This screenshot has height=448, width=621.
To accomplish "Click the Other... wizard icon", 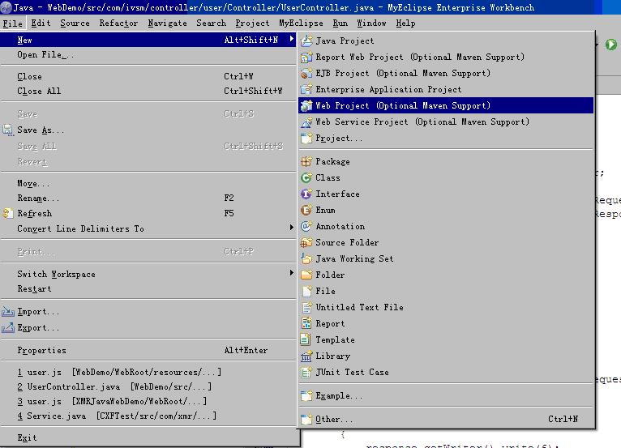I will tap(306, 419).
